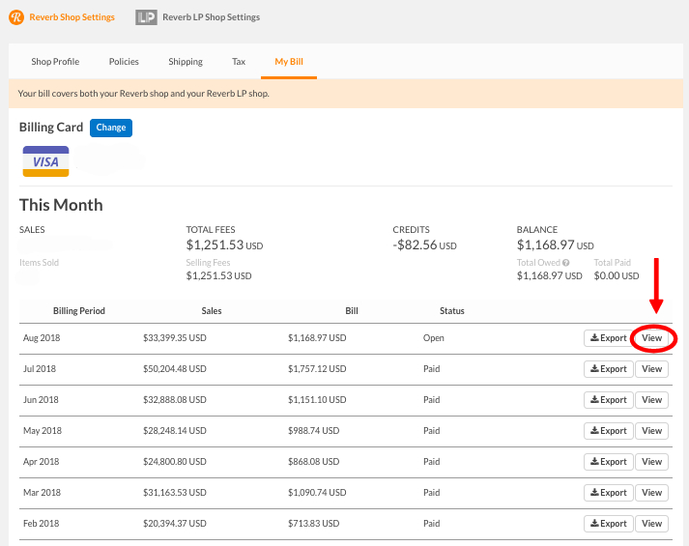Viewport: 689px width, 546px height.
Task: Export the May 2018 bill
Action: click(608, 431)
